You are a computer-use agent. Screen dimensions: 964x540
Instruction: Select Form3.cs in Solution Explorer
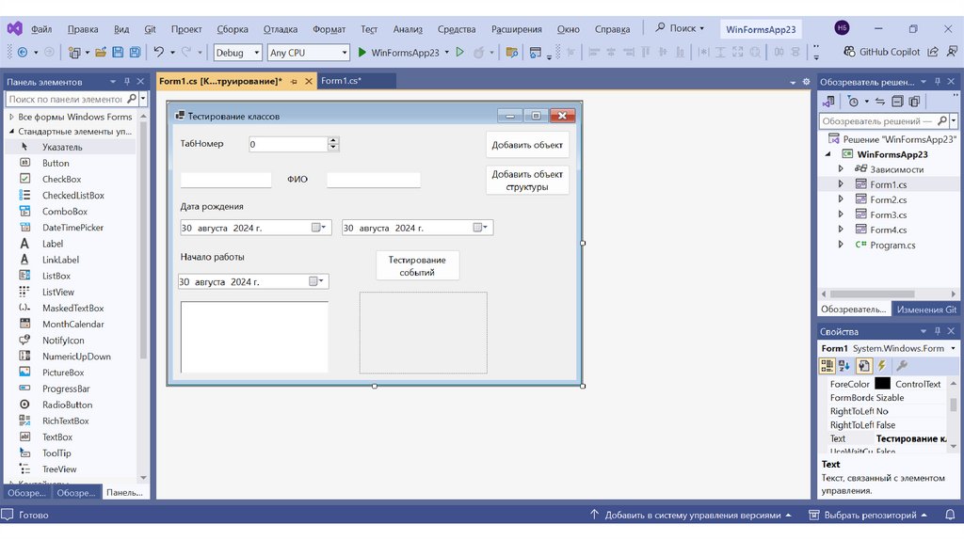pos(888,214)
